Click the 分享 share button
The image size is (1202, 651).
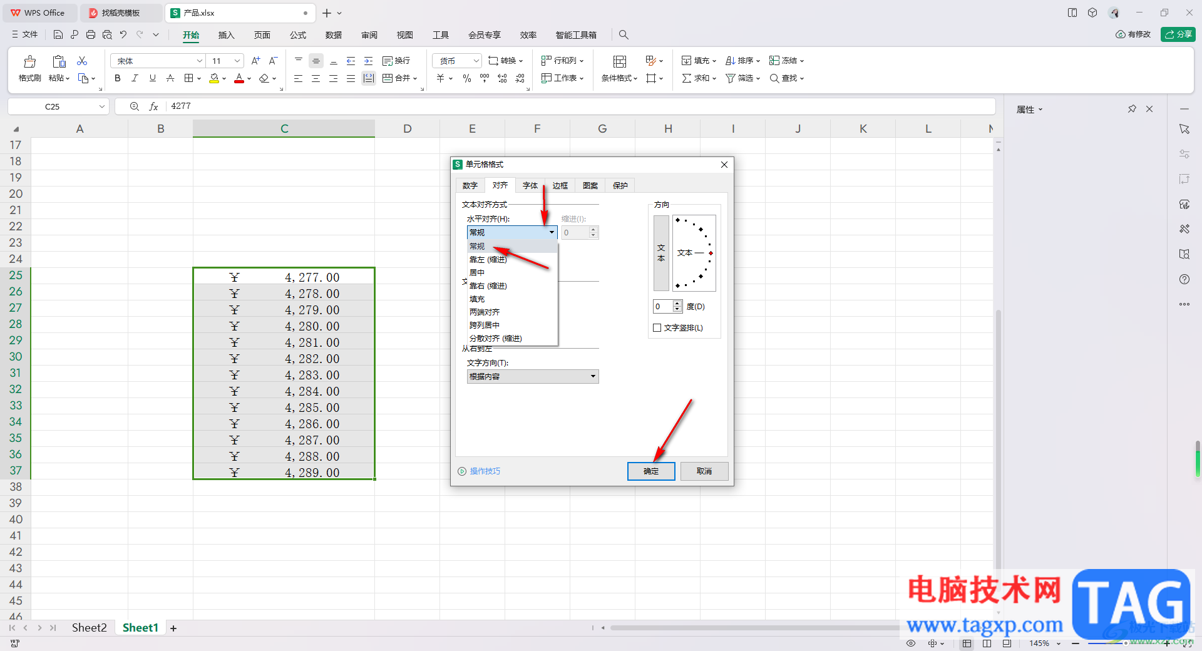[x=1178, y=34]
